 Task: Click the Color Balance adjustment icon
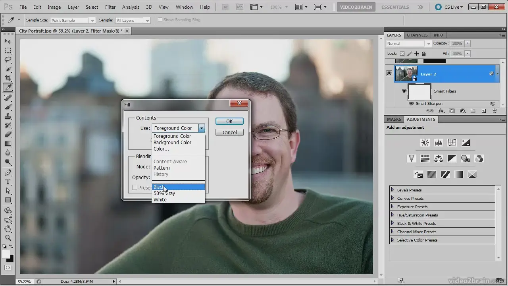[x=439, y=158]
